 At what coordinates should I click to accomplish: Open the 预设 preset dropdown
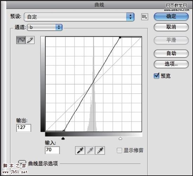(x=79, y=17)
